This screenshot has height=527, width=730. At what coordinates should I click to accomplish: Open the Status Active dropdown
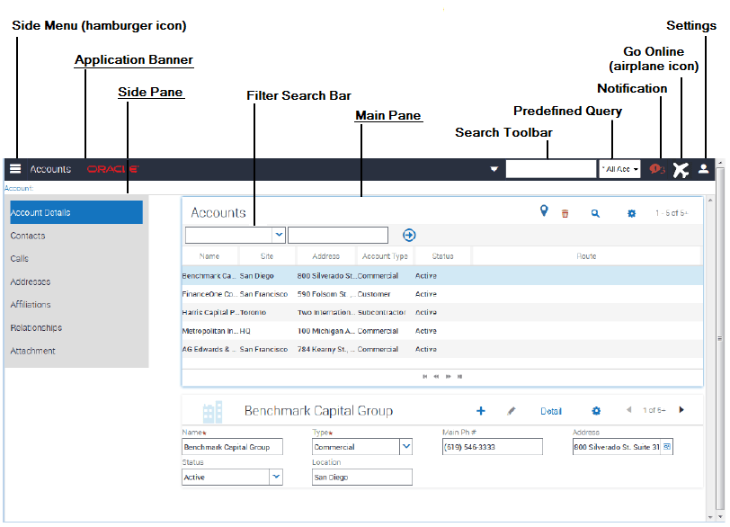tap(276, 477)
